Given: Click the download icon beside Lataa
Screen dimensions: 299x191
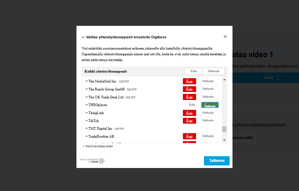Looking at the screenshot, I should click(x=278, y=78).
